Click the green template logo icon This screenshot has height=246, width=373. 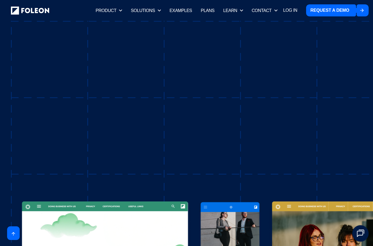[x=28, y=207]
